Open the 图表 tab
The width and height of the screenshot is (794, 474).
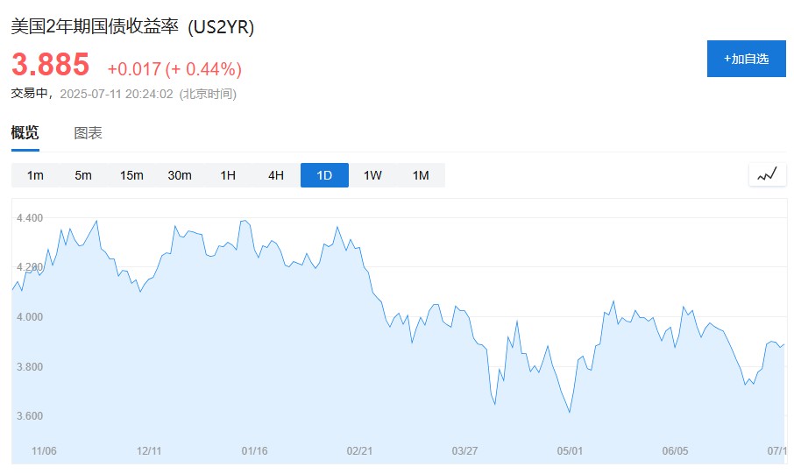[88, 133]
